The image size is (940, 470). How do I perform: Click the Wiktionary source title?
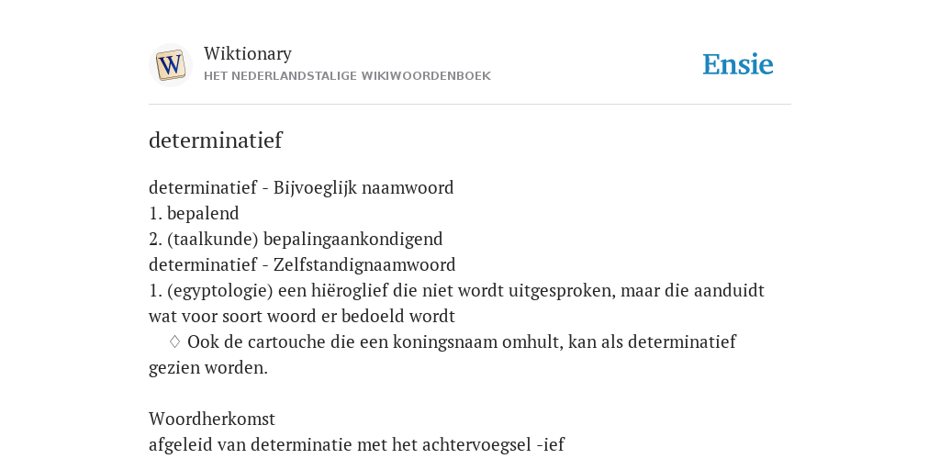[x=248, y=53]
